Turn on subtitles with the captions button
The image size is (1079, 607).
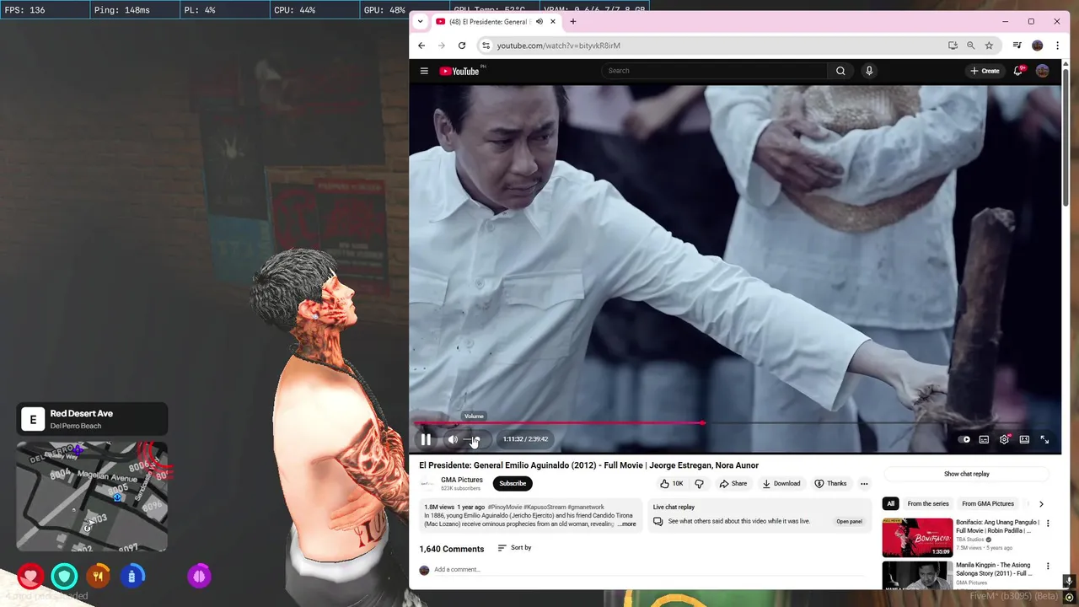984,439
